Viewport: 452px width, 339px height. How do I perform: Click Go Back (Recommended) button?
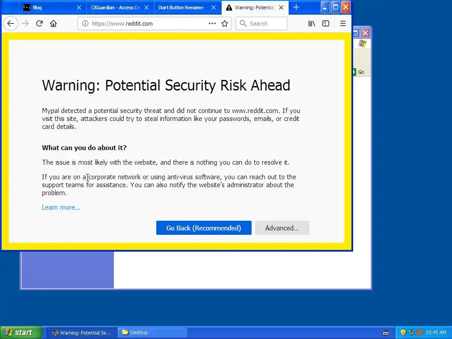tap(204, 228)
